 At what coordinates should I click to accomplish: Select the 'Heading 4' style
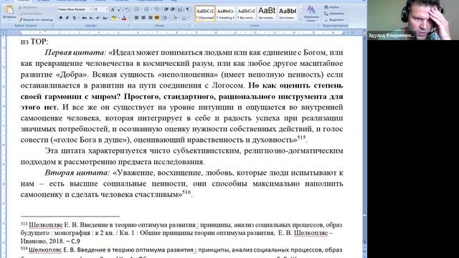tap(225, 14)
